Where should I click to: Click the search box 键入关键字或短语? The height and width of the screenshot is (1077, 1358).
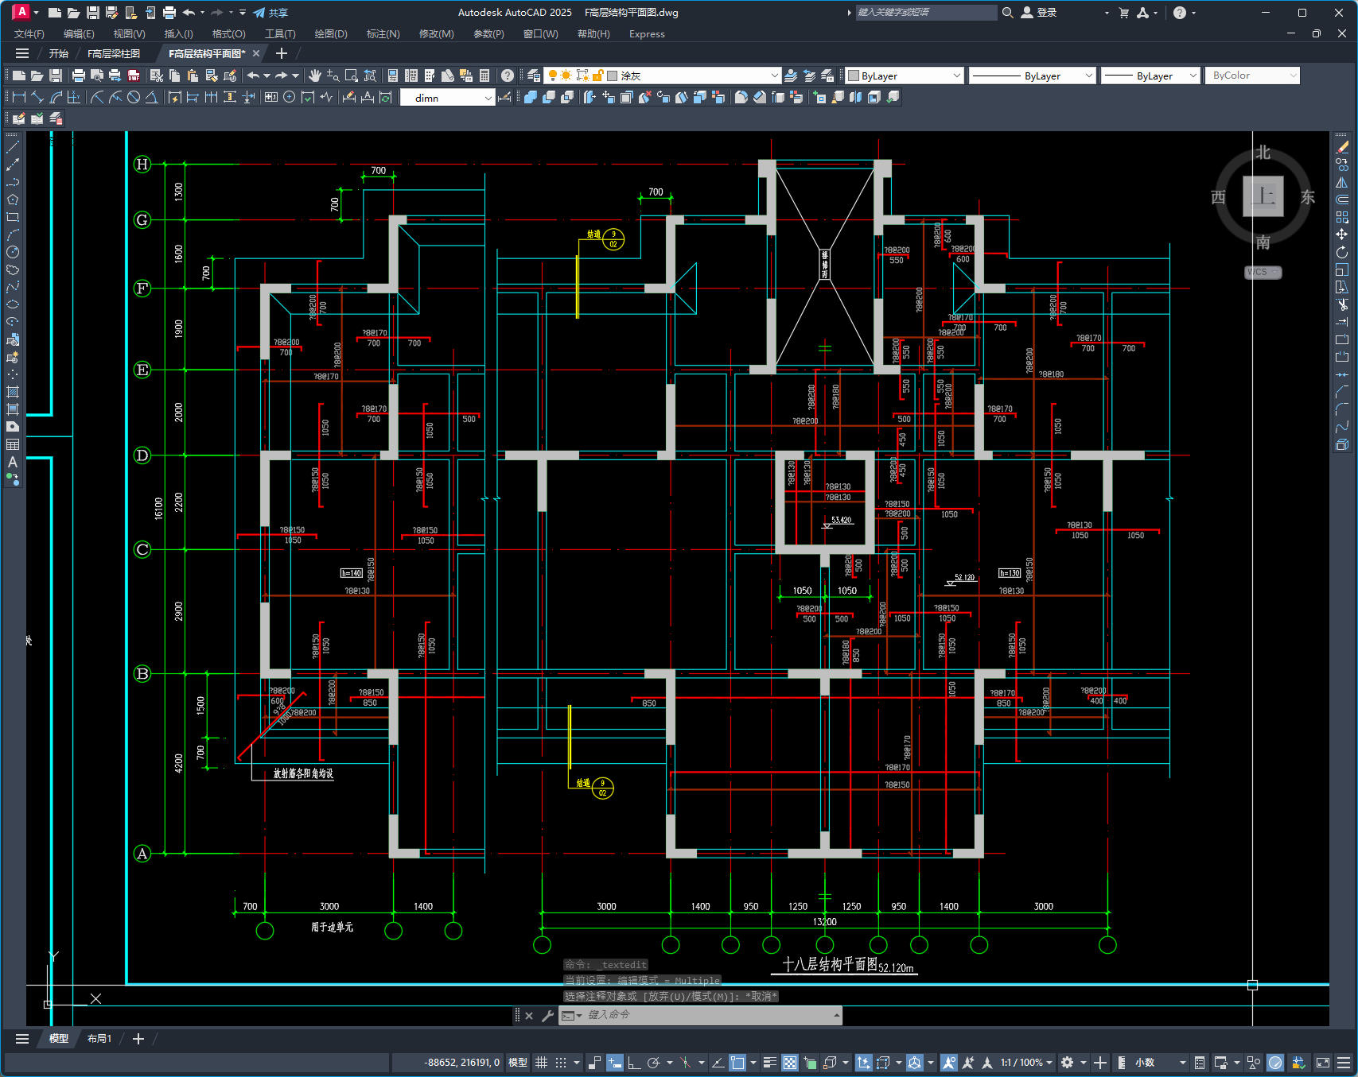point(925,13)
